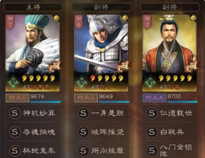This screenshot has height=158, width=205.
Task: Click the red 御 7 banner on 诸葛亮
Action: pos(10,22)
